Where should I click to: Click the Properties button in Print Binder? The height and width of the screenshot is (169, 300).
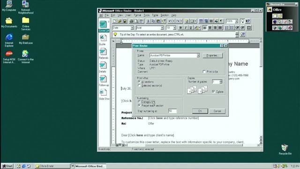point(212,55)
